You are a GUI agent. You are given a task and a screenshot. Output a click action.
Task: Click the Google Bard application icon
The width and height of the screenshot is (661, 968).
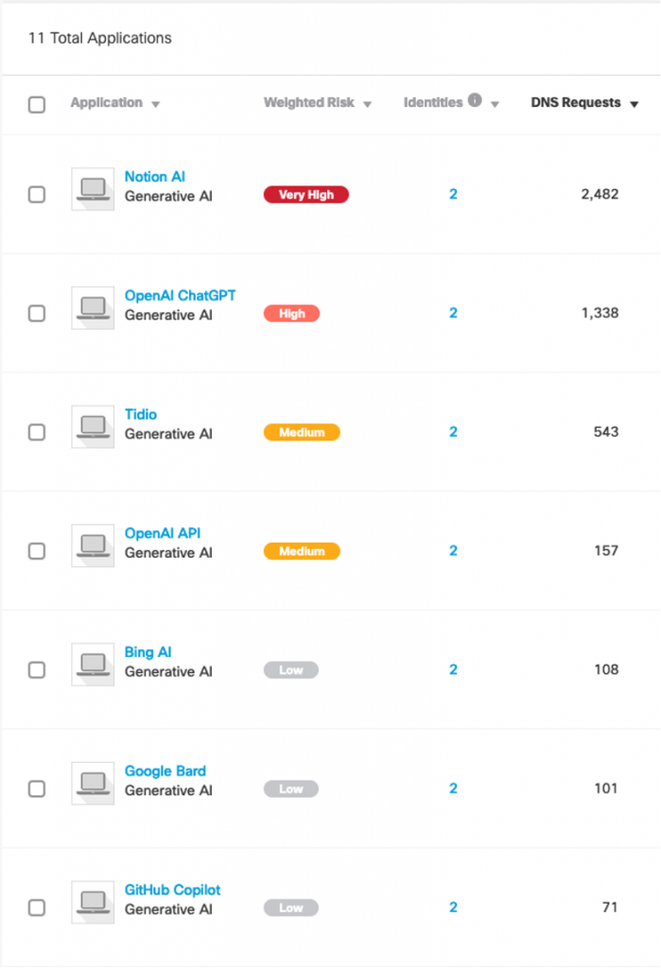point(93,784)
